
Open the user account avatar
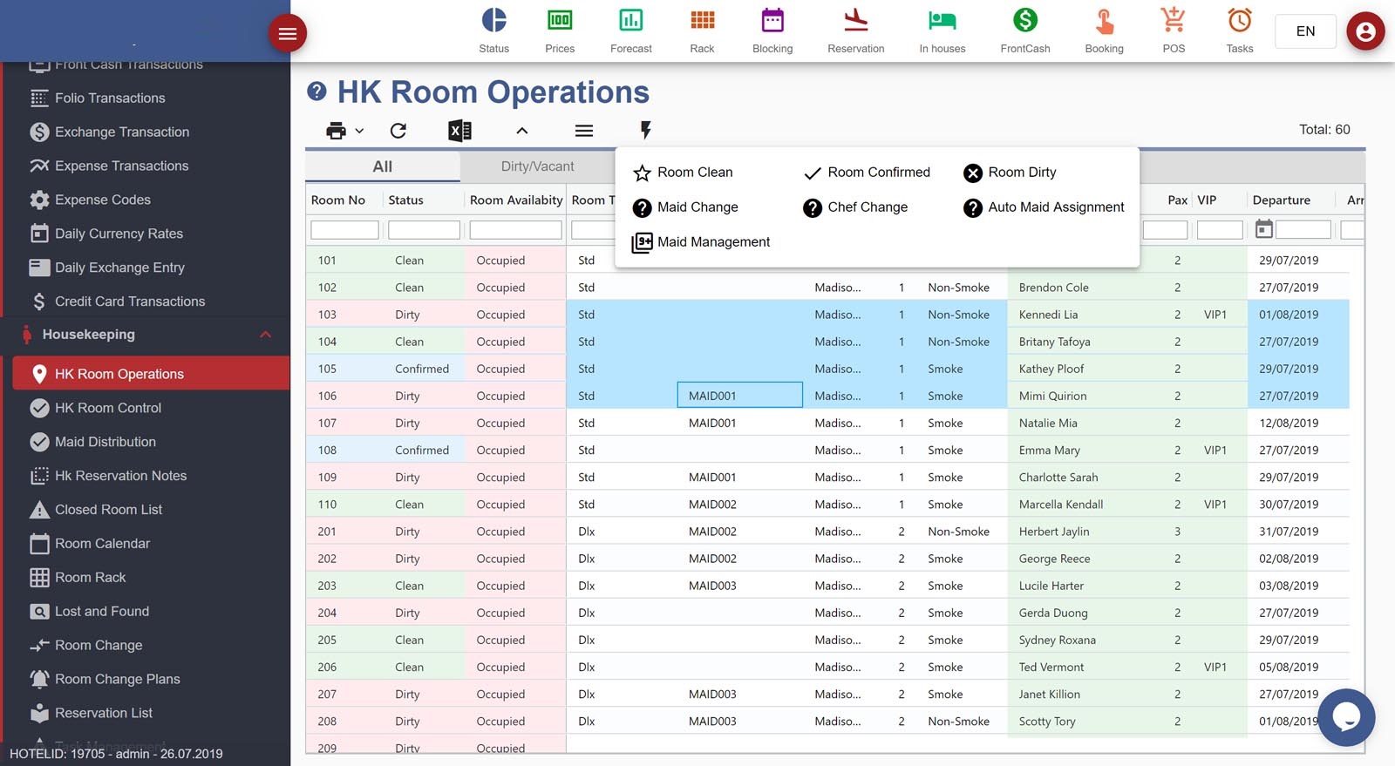[1365, 31]
